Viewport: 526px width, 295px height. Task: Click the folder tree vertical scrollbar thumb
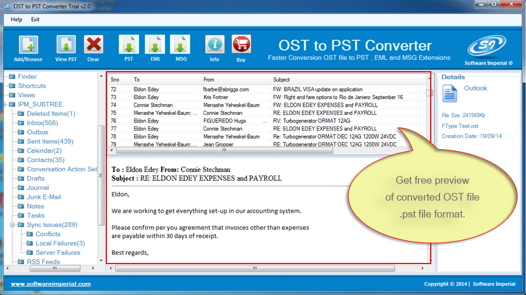pos(101,175)
